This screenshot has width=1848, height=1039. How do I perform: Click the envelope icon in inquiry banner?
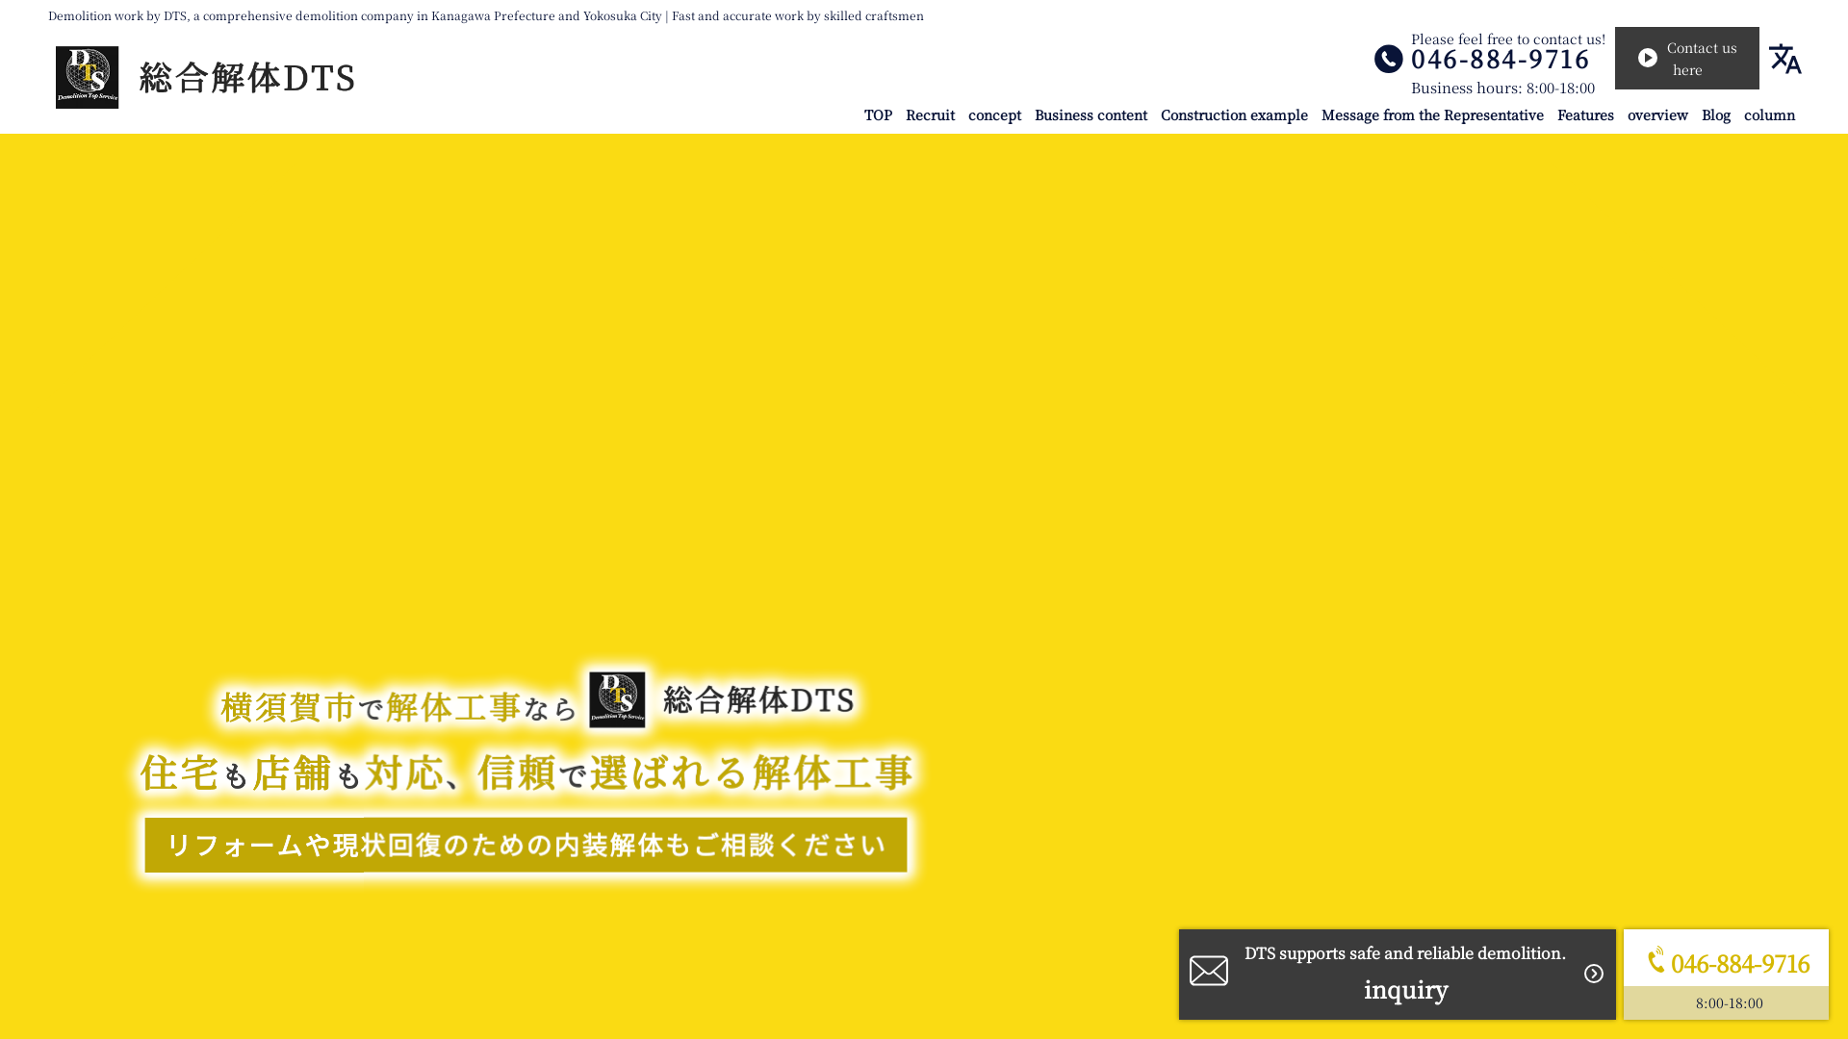(1209, 971)
